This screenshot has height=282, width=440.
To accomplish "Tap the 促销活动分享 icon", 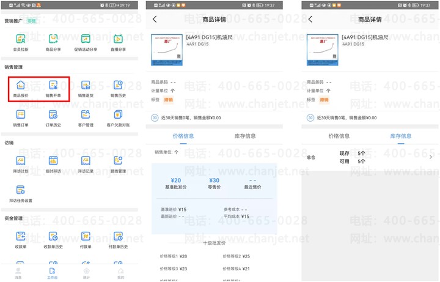I will point(86,39).
